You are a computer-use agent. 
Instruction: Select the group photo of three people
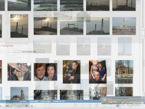pyautogui.click(x=98, y=72)
